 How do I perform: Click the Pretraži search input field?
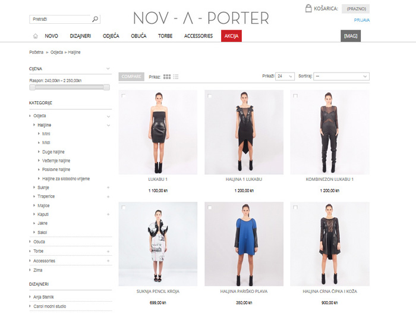point(61,19)
